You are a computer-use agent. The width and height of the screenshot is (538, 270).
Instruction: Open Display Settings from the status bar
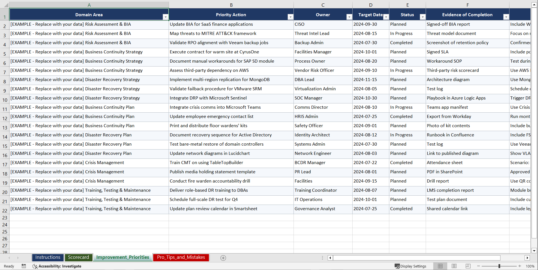(x=411, y=266)
